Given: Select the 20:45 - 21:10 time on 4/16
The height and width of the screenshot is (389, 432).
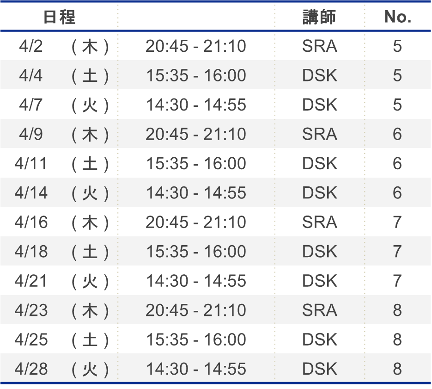Looking at the screenshot, I should pos(196,222).
